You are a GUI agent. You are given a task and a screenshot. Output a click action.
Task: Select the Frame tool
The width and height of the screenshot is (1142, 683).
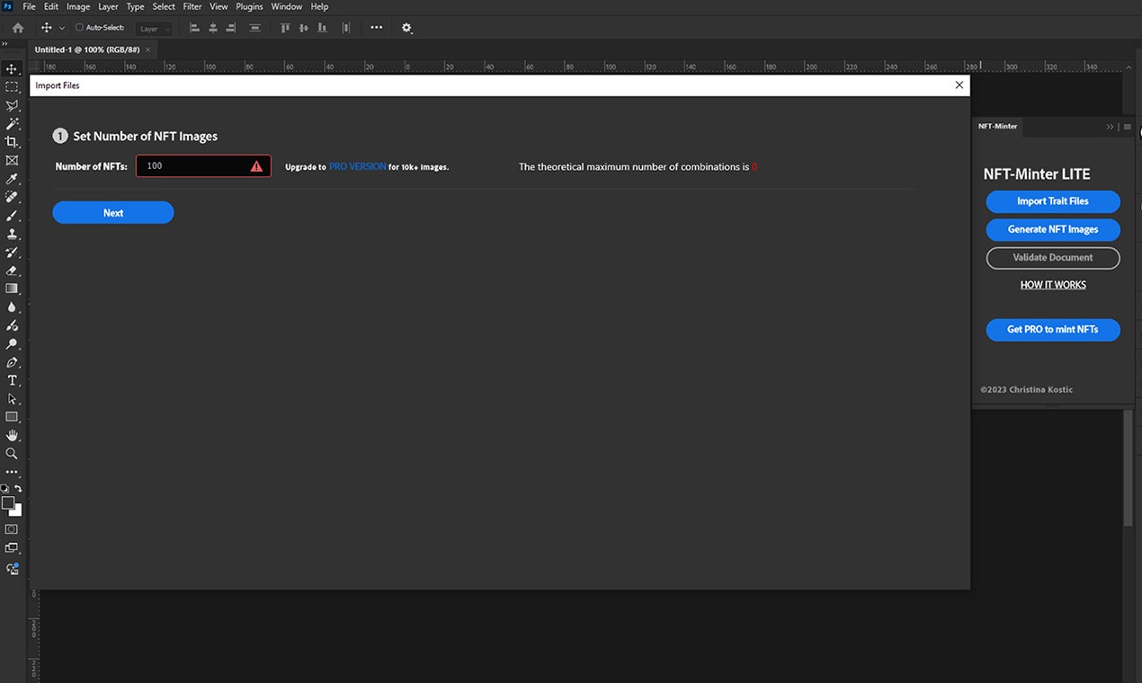pos(12,160)
